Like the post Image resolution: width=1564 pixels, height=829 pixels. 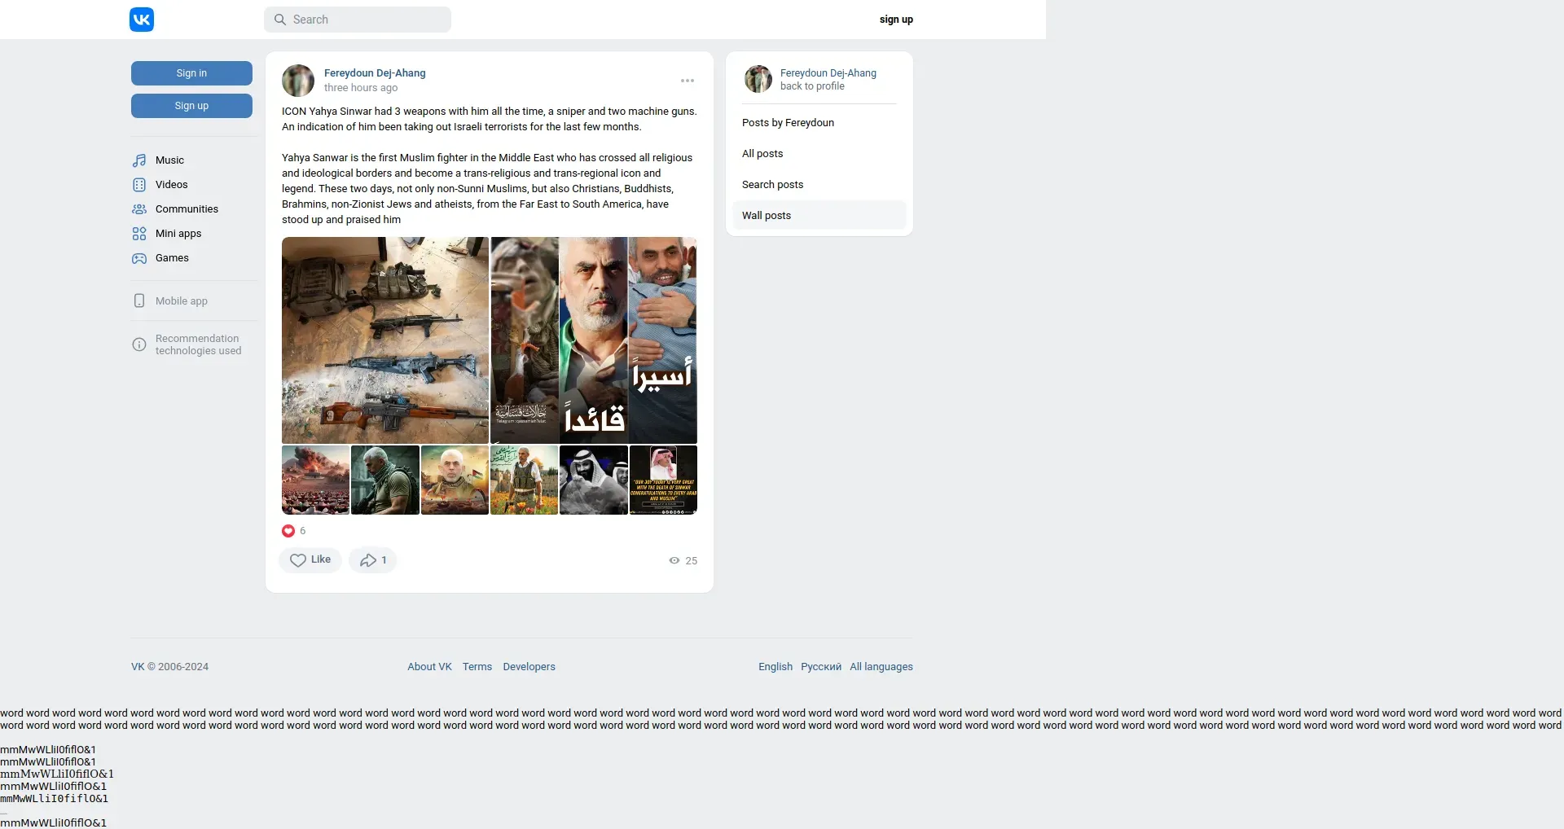click(x=310, y=560)
